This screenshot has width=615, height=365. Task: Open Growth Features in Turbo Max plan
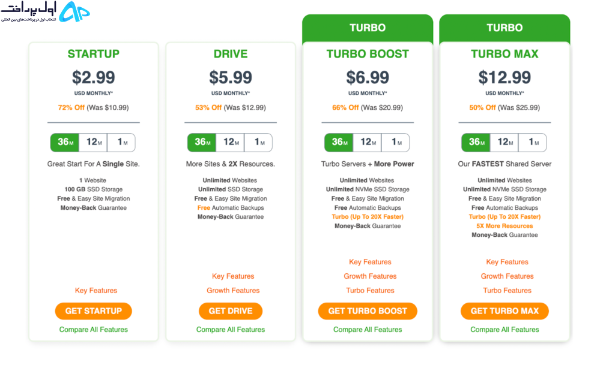click(x=507, y=276)
